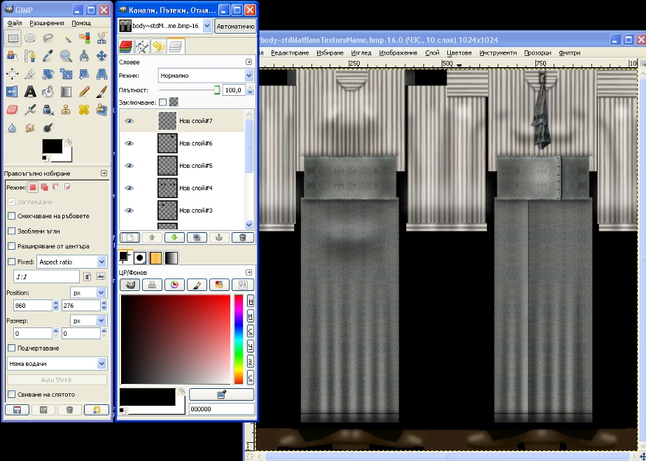Viewport: 646px width, 461px height.
Task: Click the hex color field showing 000000
Action: (222, 409)
